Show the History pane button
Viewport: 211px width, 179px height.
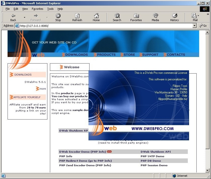pos(174,17)
